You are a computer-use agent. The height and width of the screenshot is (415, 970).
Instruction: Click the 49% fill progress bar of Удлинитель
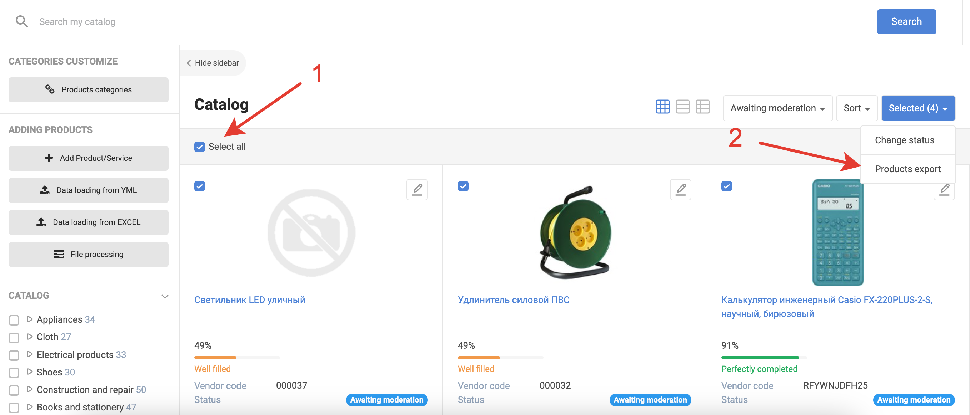pos(500,357)
